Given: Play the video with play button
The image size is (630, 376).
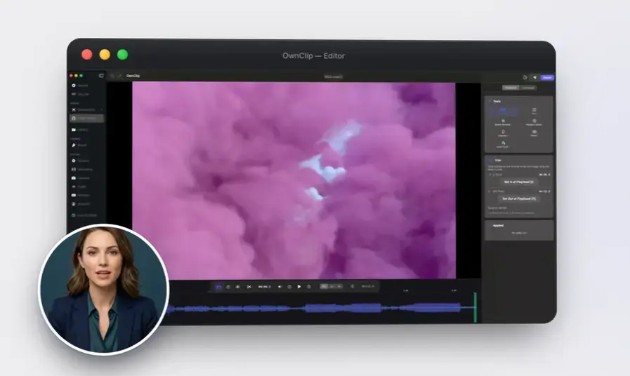Looking at the screenshot, I should point(299,286).
